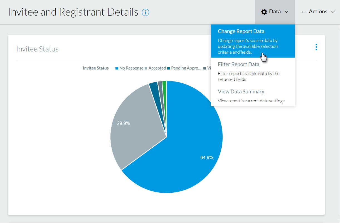This screenshot has height=223, width=340.
Task: Toggle the Pending Approval legend entry
Action: pos(186,68)
